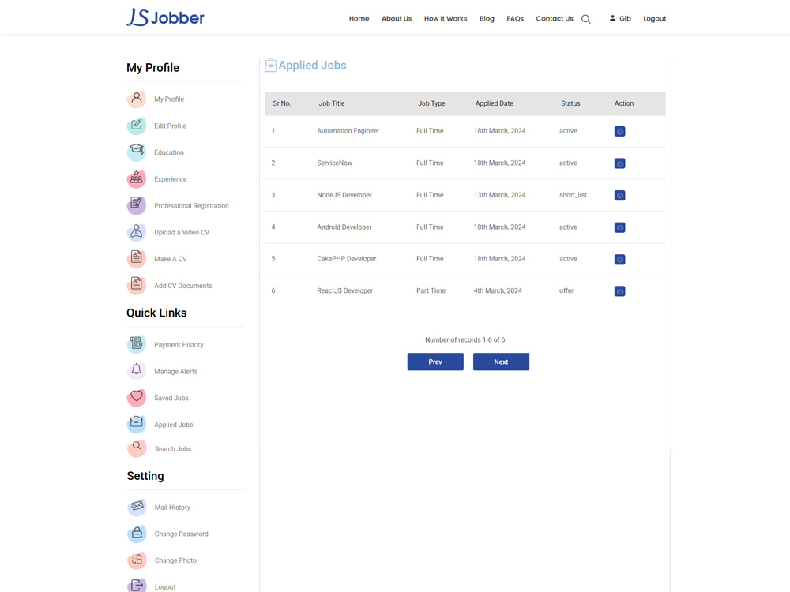Click the Add CV Documents icon
Viewport: 790px width, 592px height.
tap(137, 286)
